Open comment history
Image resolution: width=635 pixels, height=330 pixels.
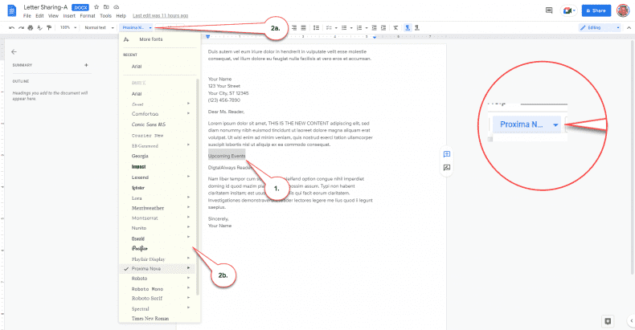[549, 10]
